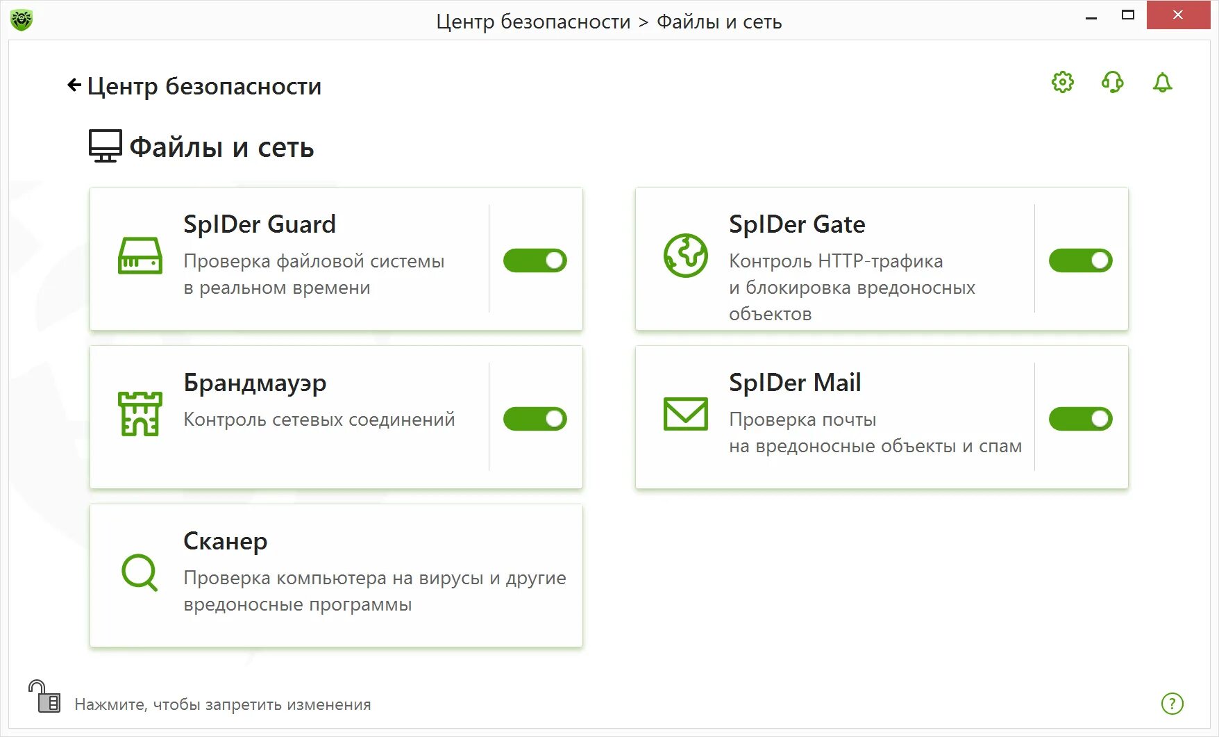Click the help question mark icon
The height and width of the screenshot is (737, 1219).
tap(1172, 704)
